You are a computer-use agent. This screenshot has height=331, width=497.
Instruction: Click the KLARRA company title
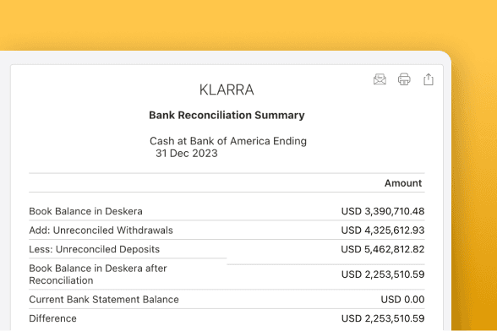coord(227,90)
